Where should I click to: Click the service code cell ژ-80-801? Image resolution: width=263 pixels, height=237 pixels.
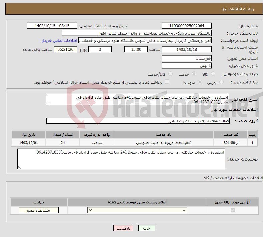pos(231,143)
